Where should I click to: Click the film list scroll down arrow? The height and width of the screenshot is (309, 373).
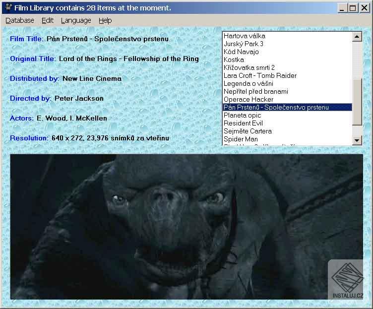(x=357, y=140)
